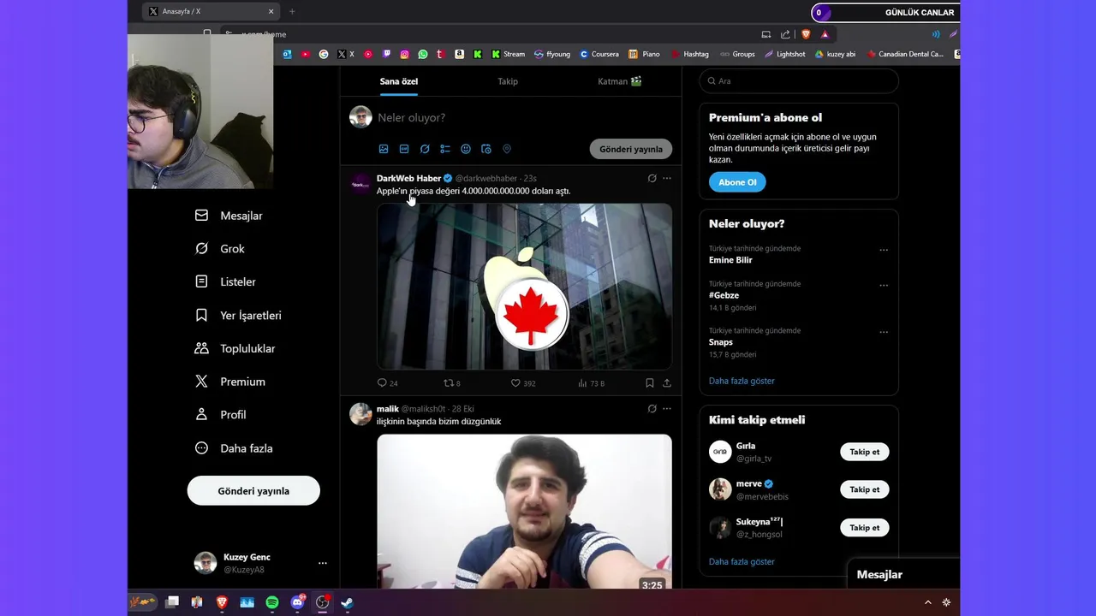Open Topluluklar communities page
Image resolution: width=1096 pixels, height=616 pixels.
pyautogui.click(x=235, y=348)
